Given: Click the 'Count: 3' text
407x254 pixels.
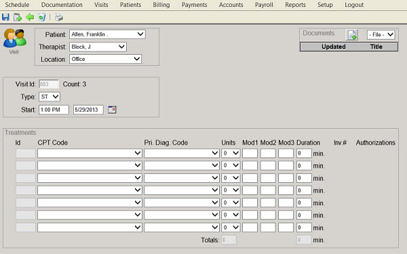Looking at the screenshot, I should pos(75,84).
